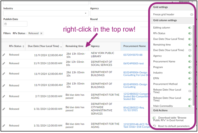Open the 81024P0004-Design Consulting For Live link

coord(136,74)
